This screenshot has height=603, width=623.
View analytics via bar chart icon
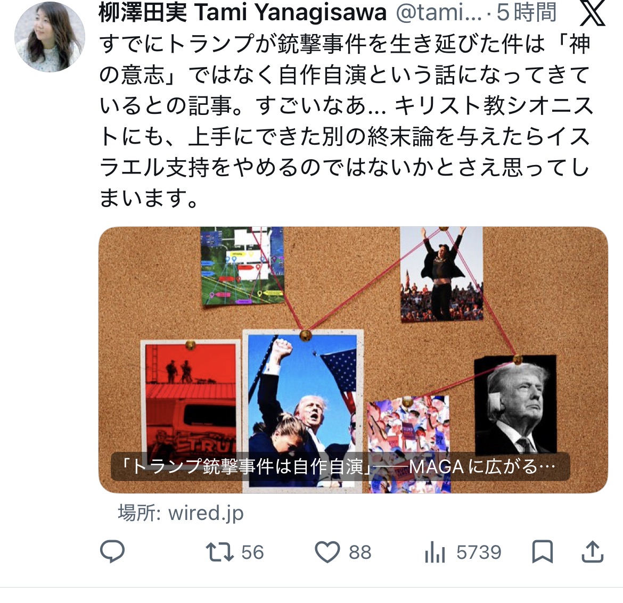point(435,552)
